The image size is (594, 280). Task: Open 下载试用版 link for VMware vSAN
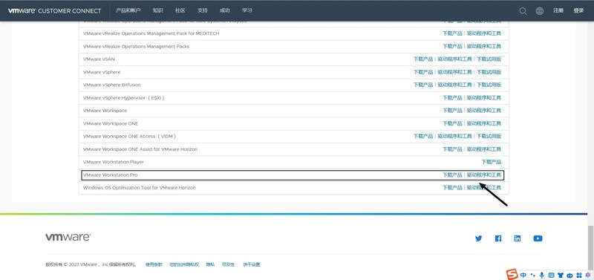(489, 59)
